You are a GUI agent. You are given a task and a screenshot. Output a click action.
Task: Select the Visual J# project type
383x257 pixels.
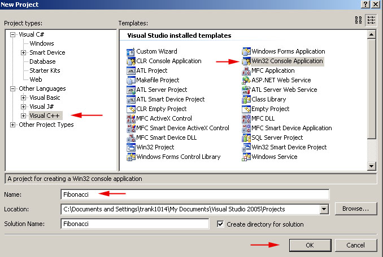click(42, 107)
